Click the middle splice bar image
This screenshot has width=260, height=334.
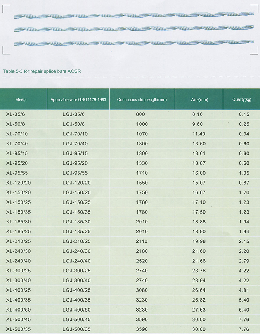[134, 29]
